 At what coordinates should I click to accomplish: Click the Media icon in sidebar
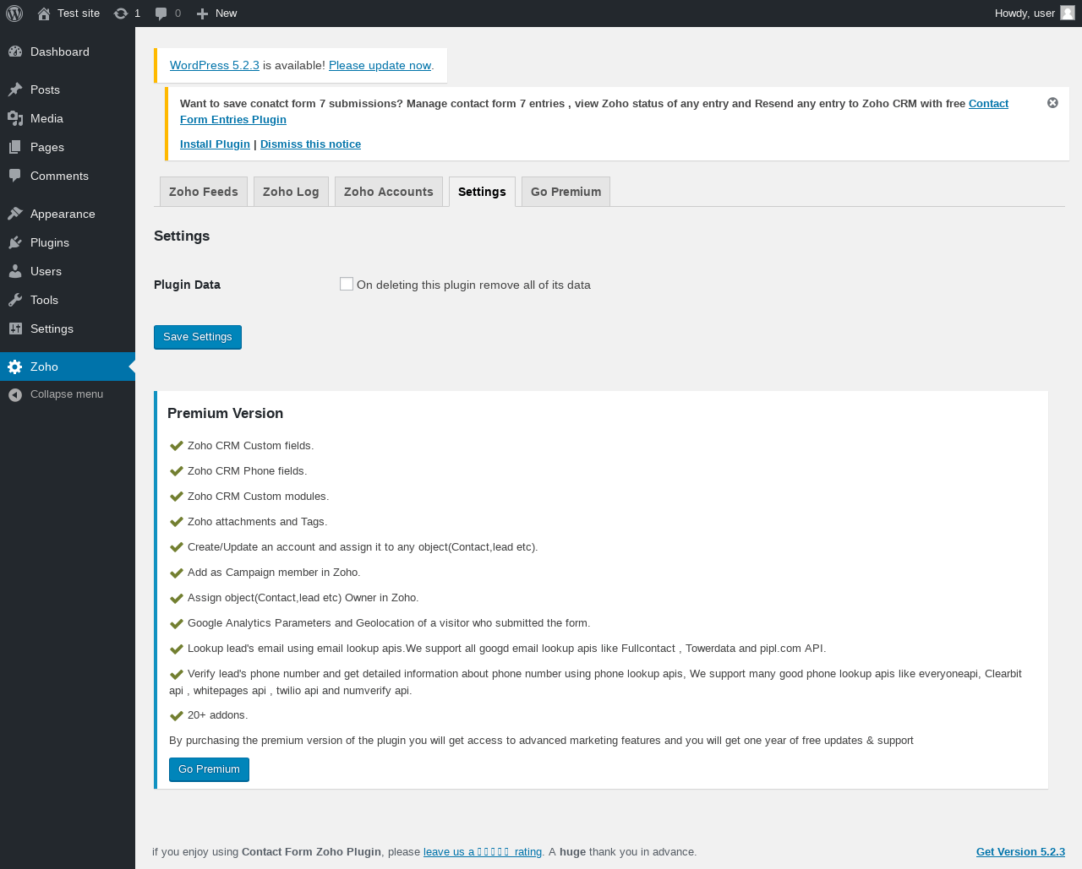(x=15, y=118)
